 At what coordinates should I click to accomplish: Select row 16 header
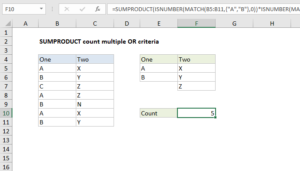6,167
